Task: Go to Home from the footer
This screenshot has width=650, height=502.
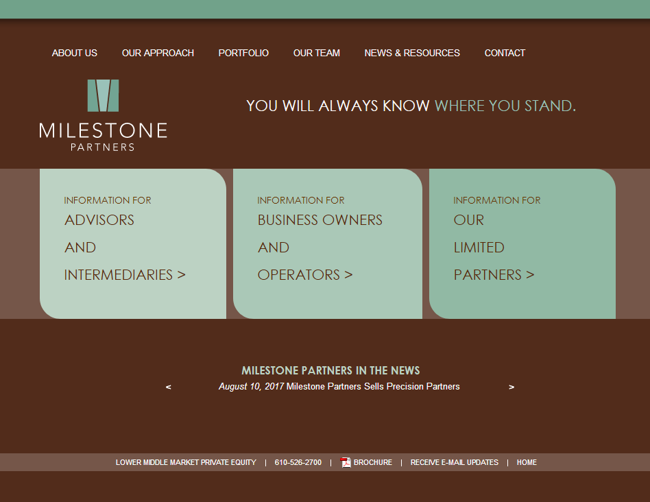Action: pos(527,462)
